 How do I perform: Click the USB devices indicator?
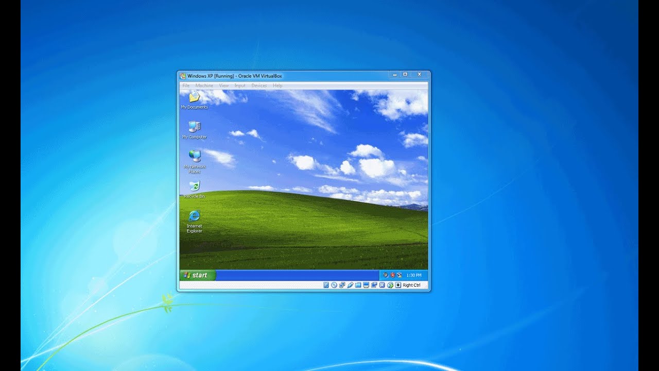point(350,285)
